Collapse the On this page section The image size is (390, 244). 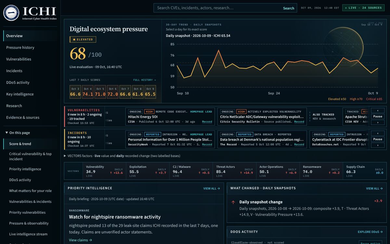pos(18,133)
